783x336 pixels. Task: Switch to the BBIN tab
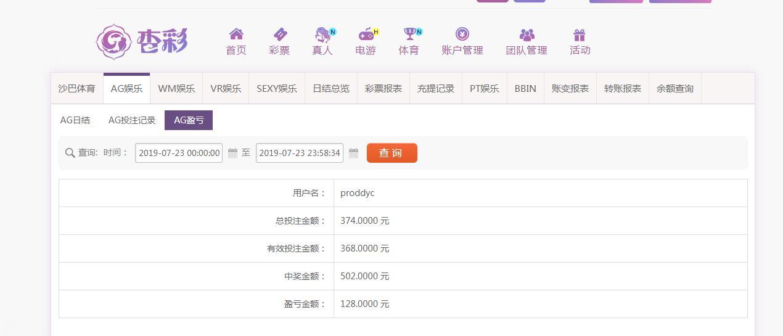click(x=525, y=88)
